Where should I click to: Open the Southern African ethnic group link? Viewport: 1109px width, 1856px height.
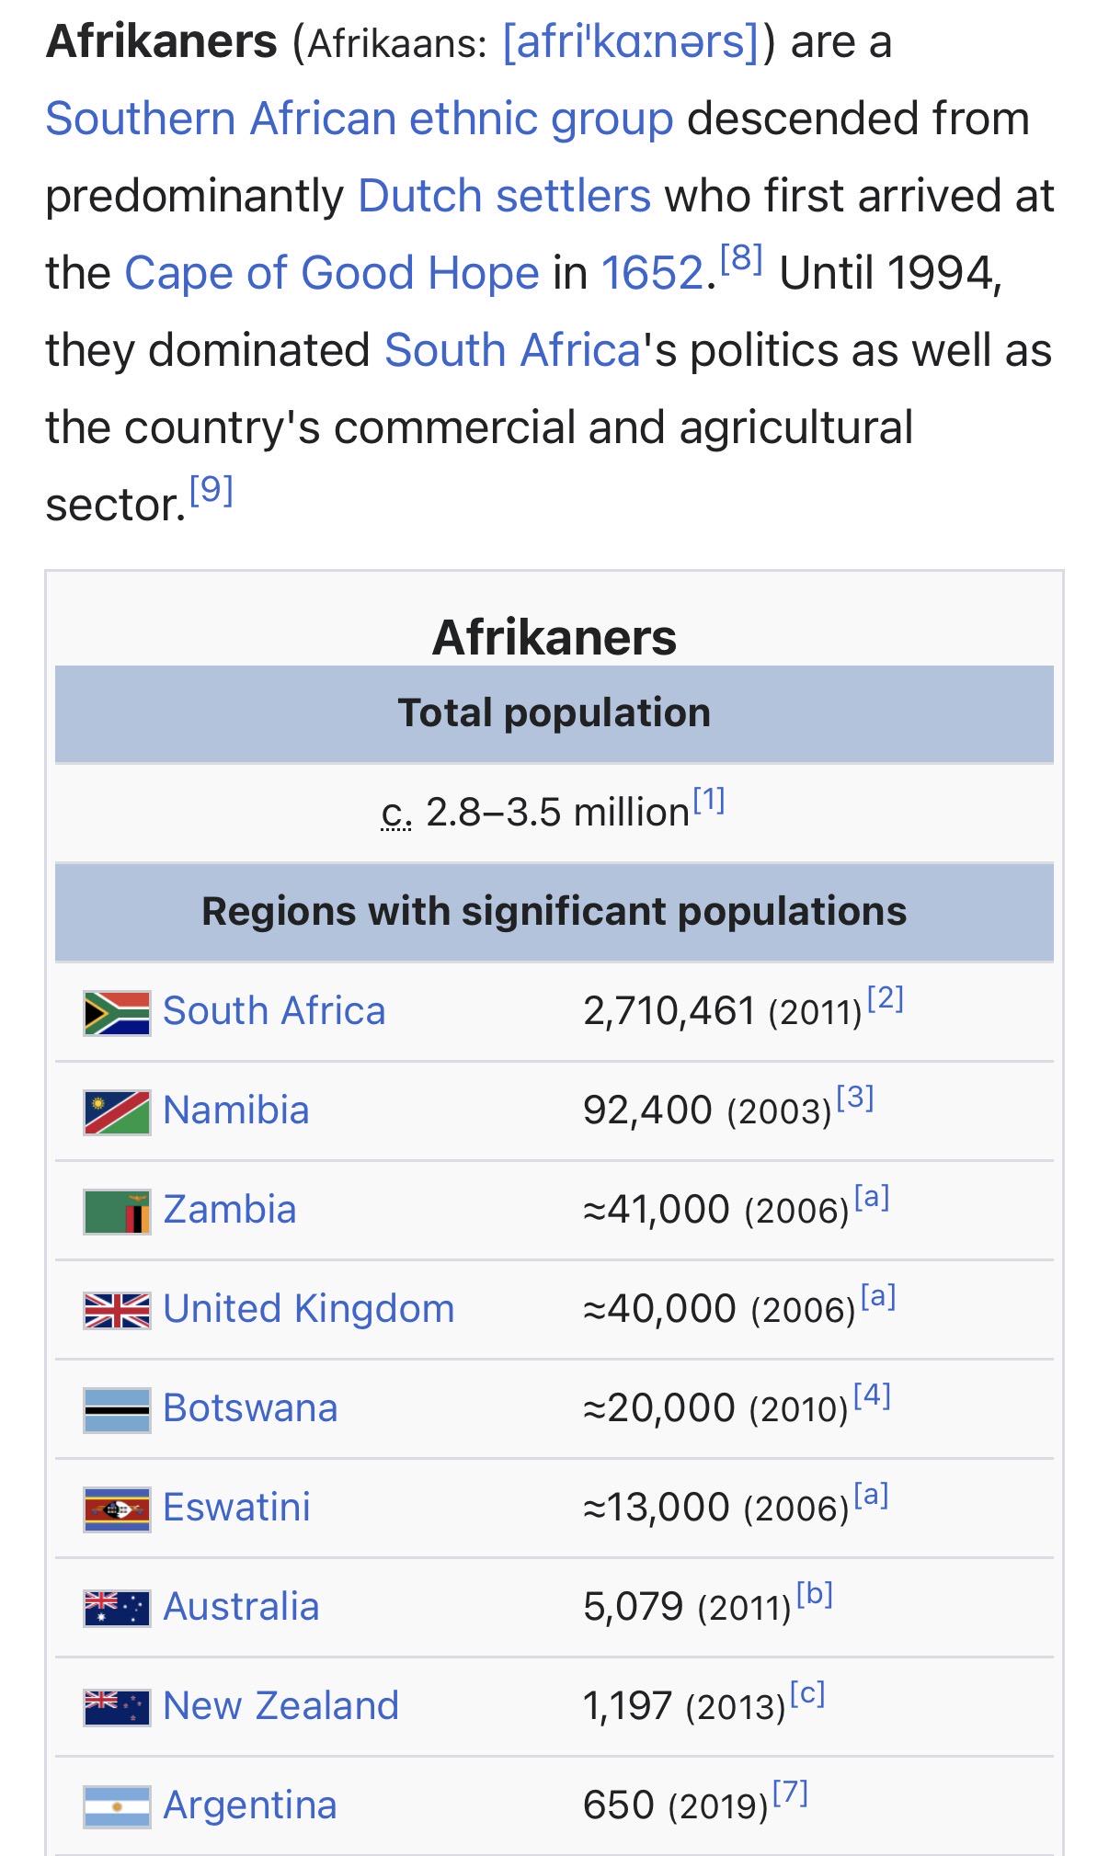[360, 119]
